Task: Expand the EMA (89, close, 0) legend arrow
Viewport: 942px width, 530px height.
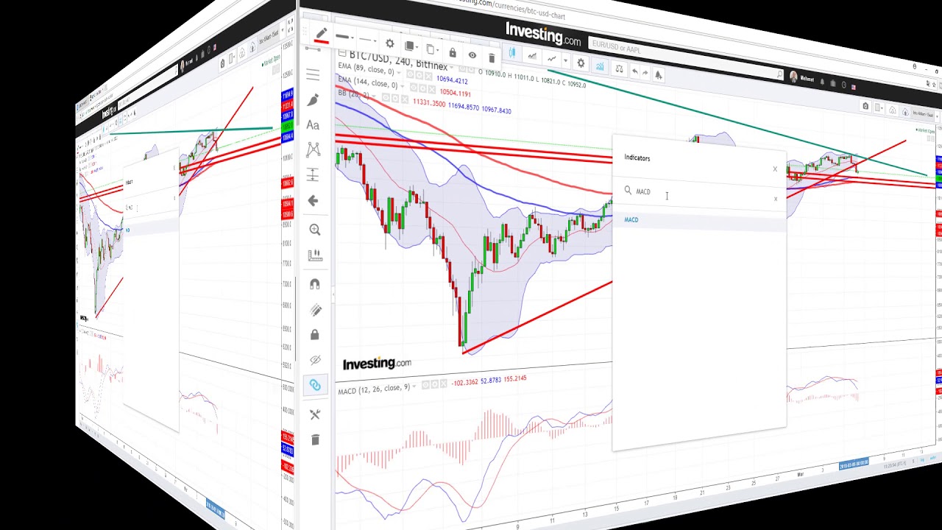Action: click(400, 73)
